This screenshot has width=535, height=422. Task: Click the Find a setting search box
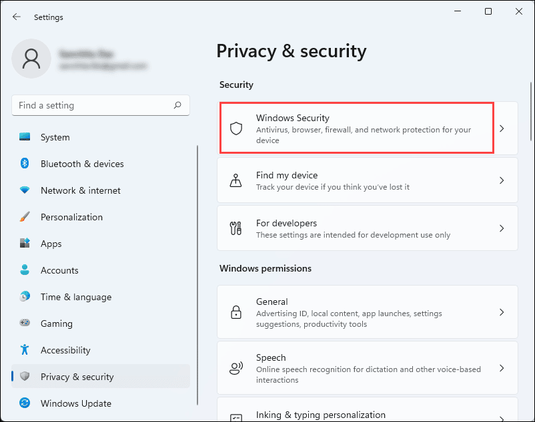coord(101,105)
